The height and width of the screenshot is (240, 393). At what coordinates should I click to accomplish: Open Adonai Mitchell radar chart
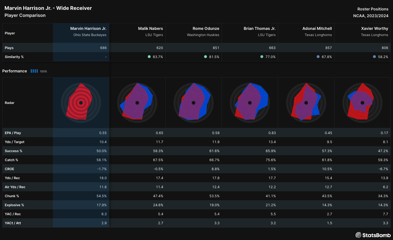[x=306, y=103]
